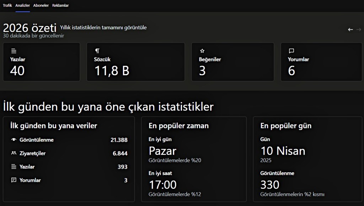Screen dimensions: 364x206
Task: Click the Beğeniler count card
Action: coord(232,62)
